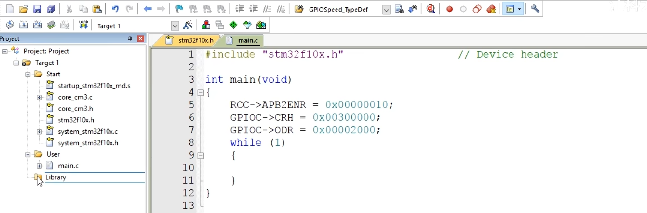Click code line GPIOC->ODR
This screenshot has width=647, height=213.
[305, 130]
